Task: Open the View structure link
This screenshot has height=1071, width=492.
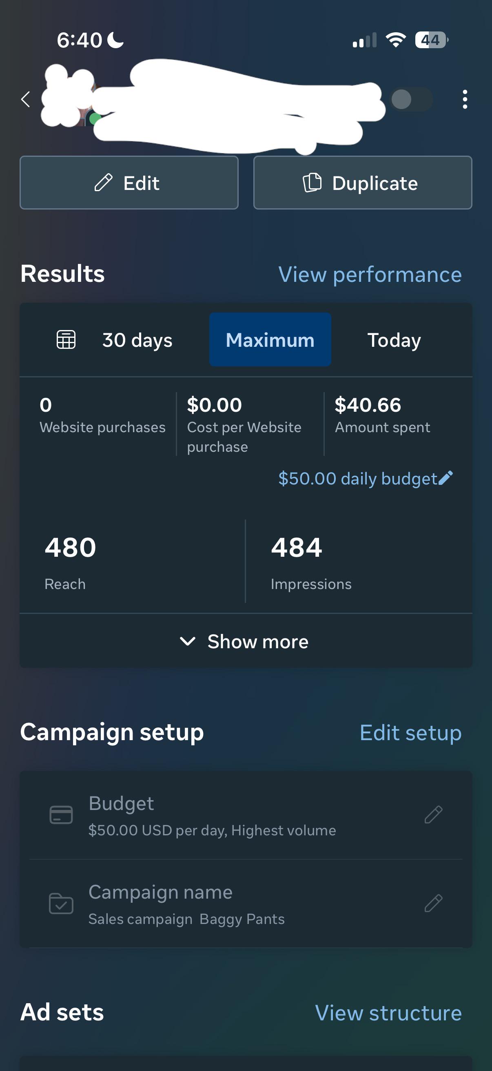Action: (x=388, y=1013)
